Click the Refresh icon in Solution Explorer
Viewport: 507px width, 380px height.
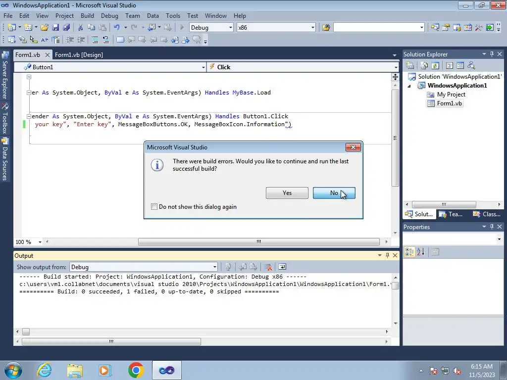coord(435,65)
